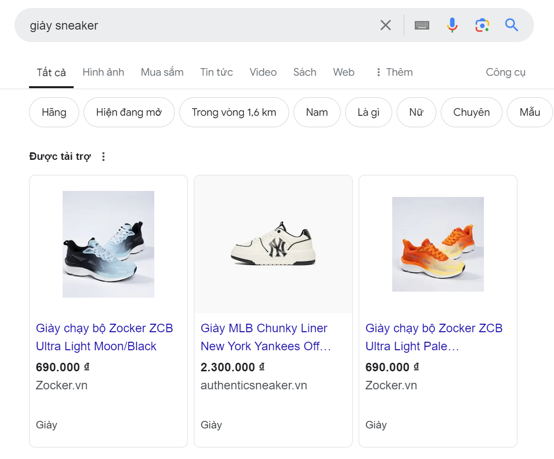Screen dimensions: 554x459
Task: Search by image with Google Lens icon
Action: point(482,25)
